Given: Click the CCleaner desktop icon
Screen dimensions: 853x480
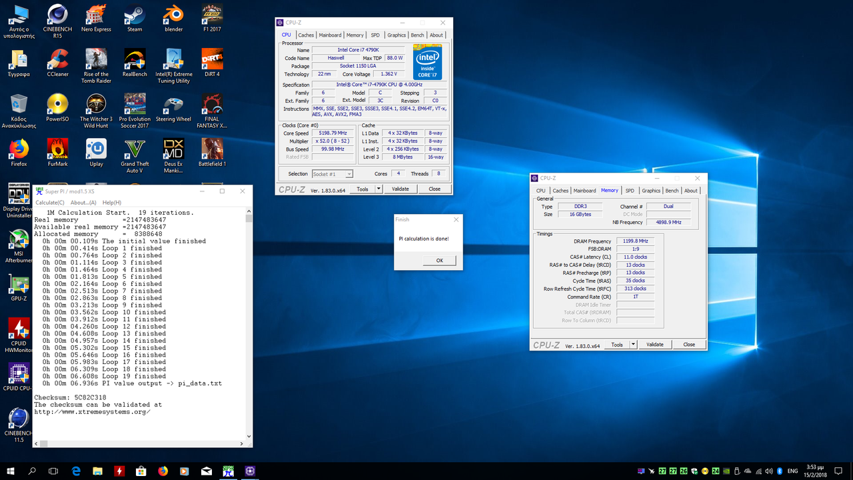Looking at the screenshot, I should pyautogui.click(x=57, y=63).
